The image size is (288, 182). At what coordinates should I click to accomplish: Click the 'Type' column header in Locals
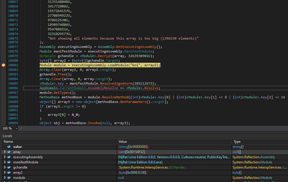point(237,142)
